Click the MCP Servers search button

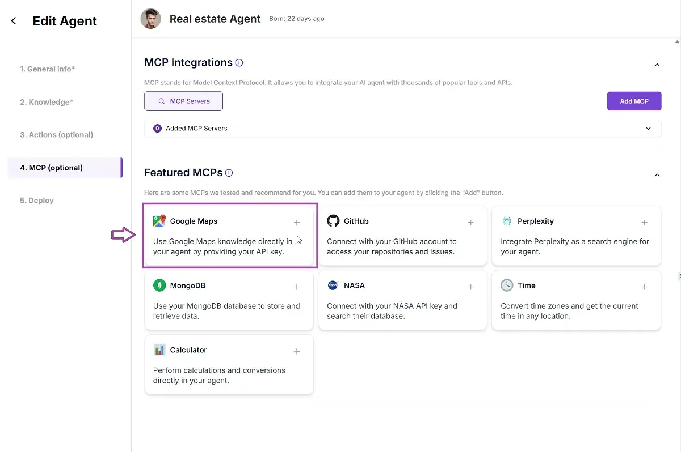click(x=183, y=101)
